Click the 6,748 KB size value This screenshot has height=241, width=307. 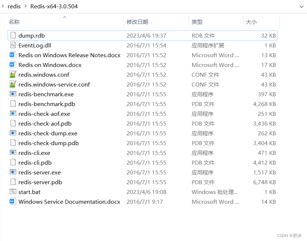point(264,182)
